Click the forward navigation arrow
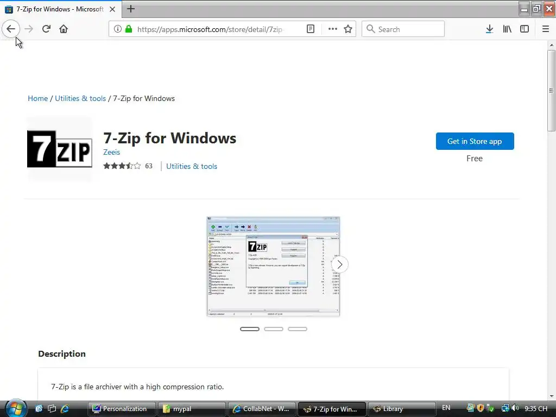This screenshot has height=417, width=556. [29, 29]
